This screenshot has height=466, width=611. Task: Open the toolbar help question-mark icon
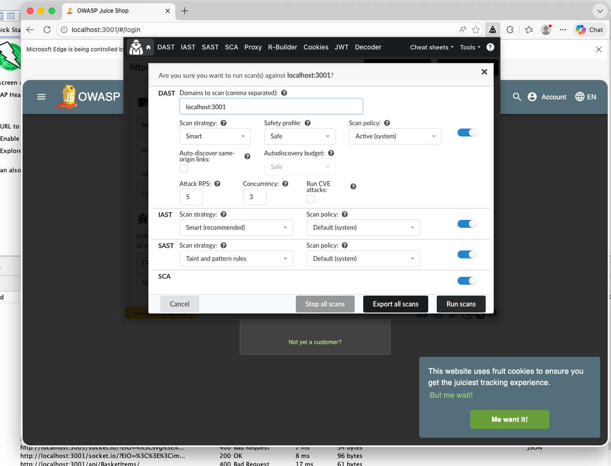[490, 47]
